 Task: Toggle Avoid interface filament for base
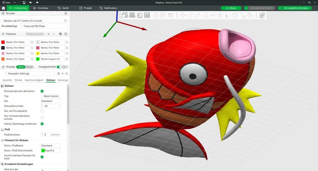point(42,157)
